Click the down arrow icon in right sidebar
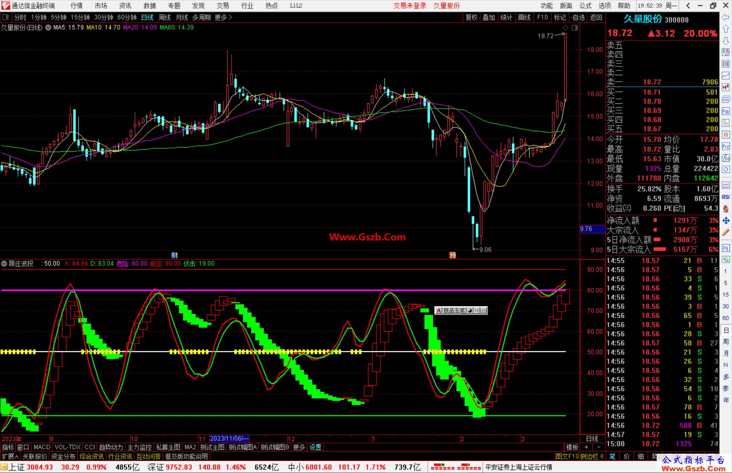The image size is (732, 473). tap(726, 41)
